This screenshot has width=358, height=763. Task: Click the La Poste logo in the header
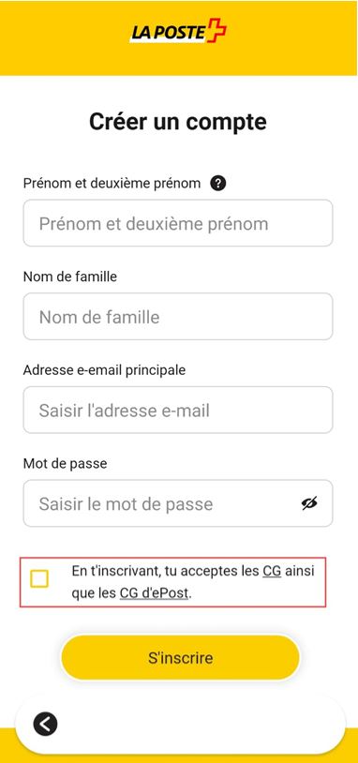[178, 31]
